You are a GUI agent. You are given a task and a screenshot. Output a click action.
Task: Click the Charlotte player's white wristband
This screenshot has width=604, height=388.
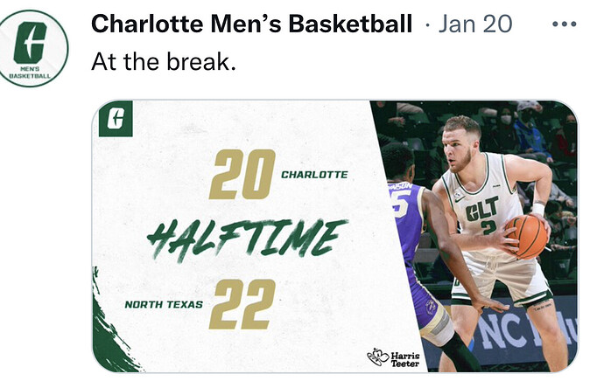537,210
